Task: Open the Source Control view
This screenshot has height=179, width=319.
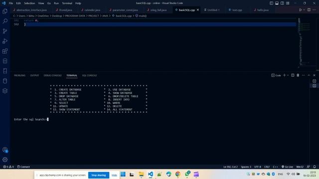Action: (x=5, y=31)
